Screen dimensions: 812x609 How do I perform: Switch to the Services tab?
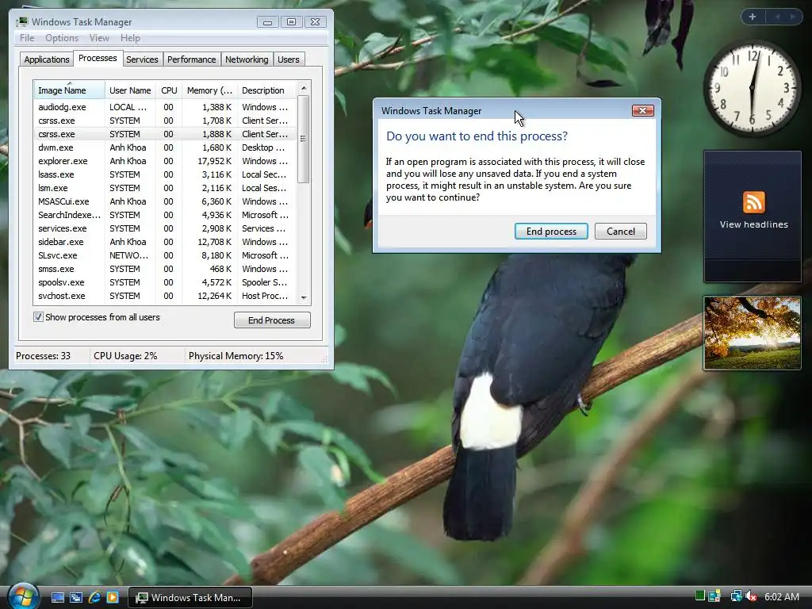pyautogui.click(x=142, y=59)
